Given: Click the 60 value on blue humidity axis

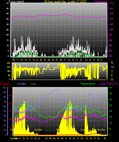Looking at the screenshot, I should 5,106.
